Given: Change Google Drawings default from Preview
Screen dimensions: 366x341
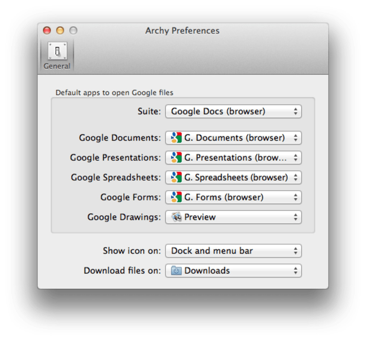Looking at the screenshot, I should coord(233,217).
